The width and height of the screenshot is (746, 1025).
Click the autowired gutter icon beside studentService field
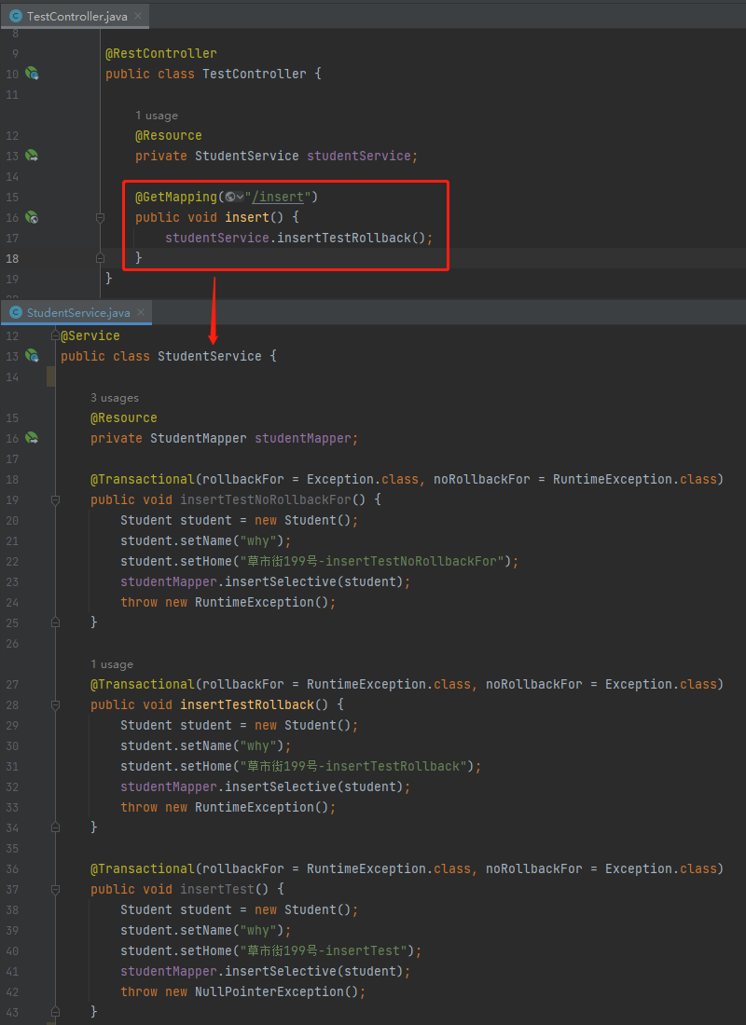tap(32, 156)
